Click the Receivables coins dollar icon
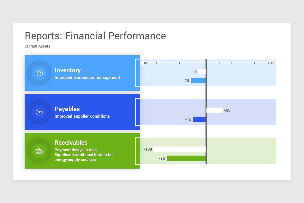The image size is (304, 203). click(x=39, y=151)
